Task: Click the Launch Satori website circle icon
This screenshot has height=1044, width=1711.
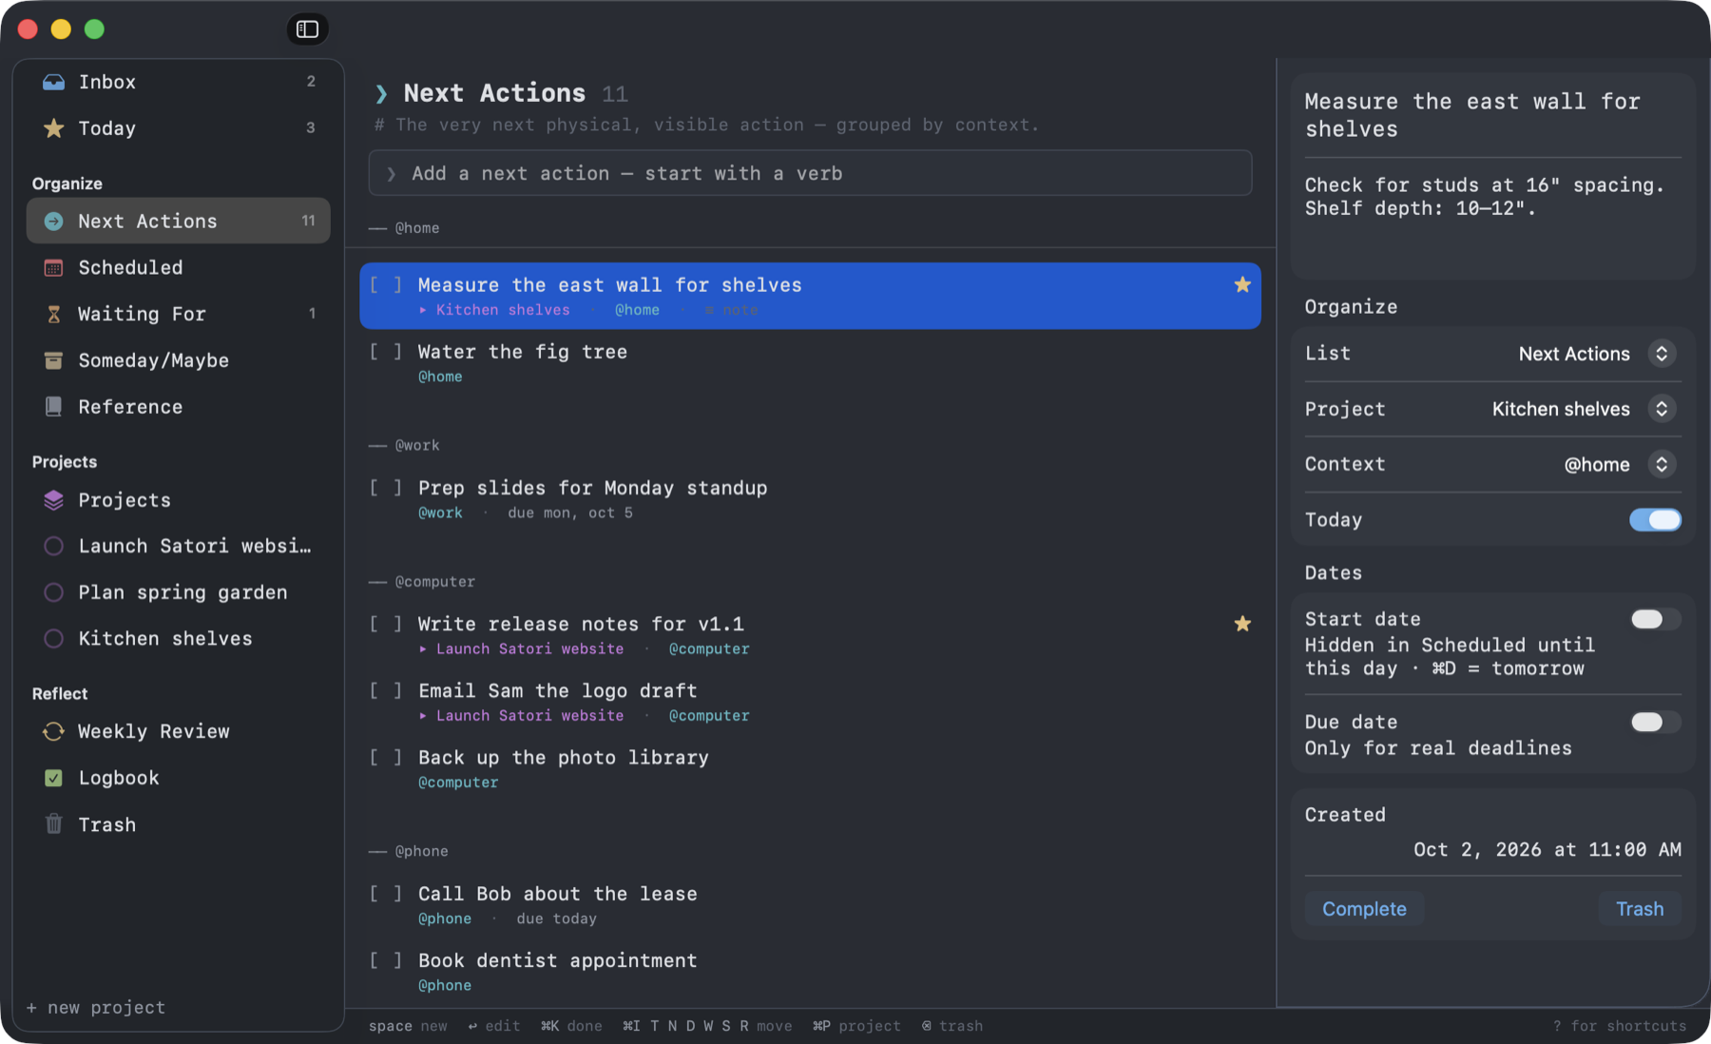Action: [54, 546]
